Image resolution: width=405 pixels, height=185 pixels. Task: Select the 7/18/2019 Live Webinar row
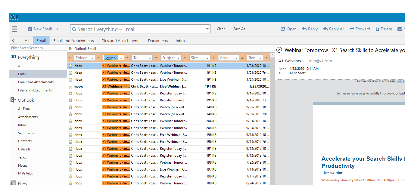tap(169, 170)
